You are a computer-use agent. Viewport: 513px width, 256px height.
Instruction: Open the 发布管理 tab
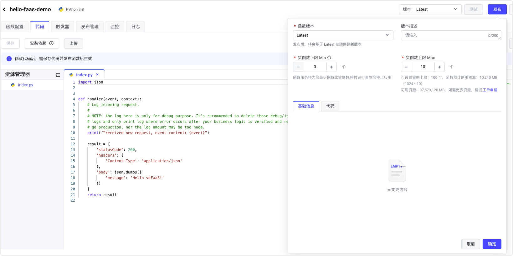[x=90, y=27]
